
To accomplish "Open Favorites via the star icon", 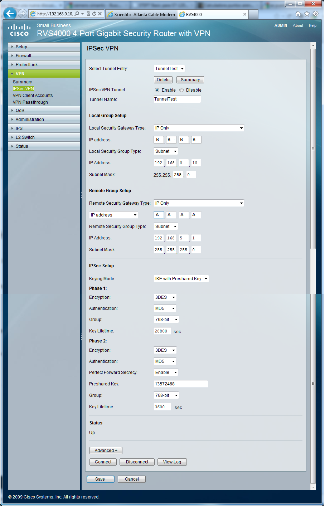I will click(307, 14).
